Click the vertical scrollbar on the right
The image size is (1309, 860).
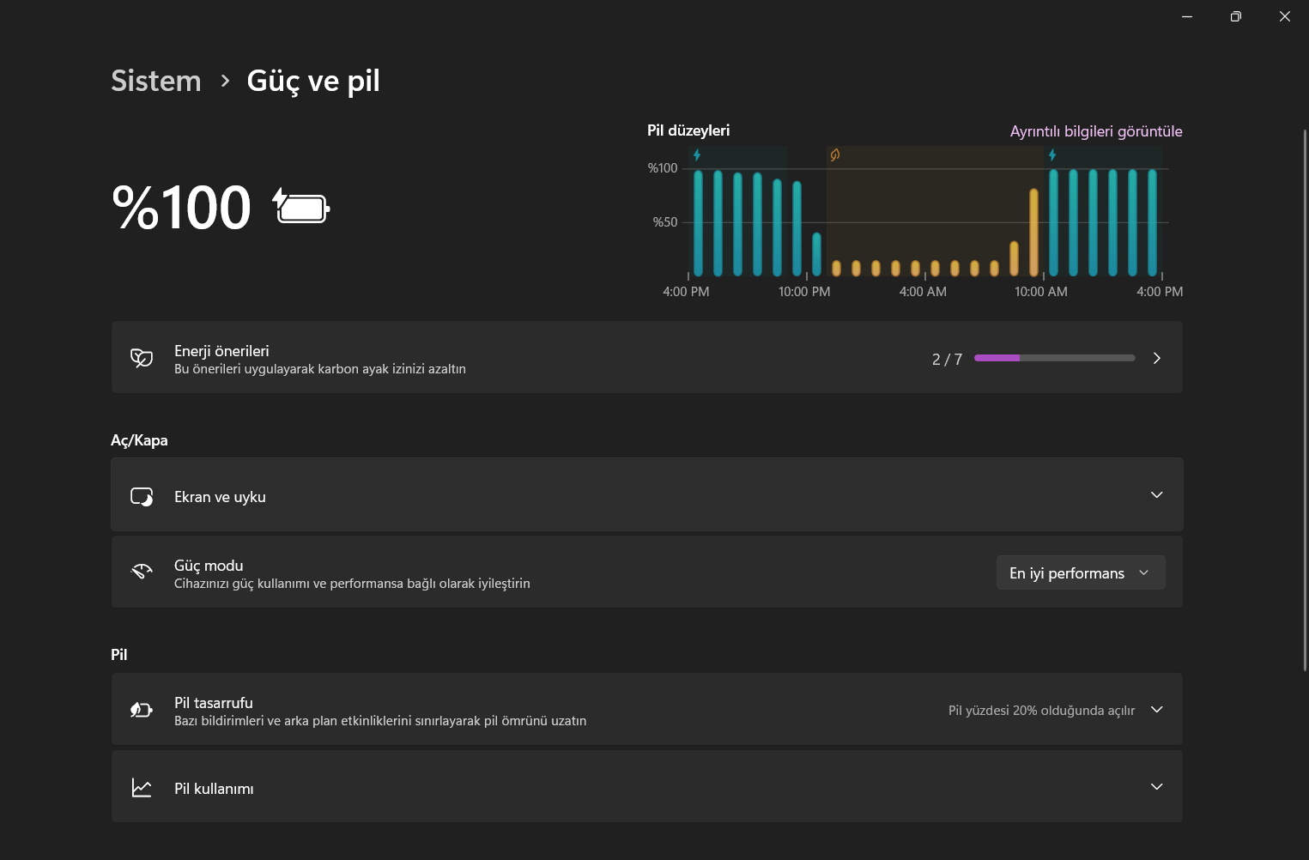click(1305, 400)
